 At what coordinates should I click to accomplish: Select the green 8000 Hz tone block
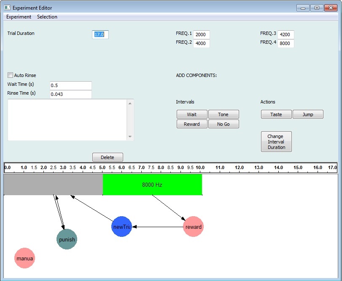tap(152, 185)
